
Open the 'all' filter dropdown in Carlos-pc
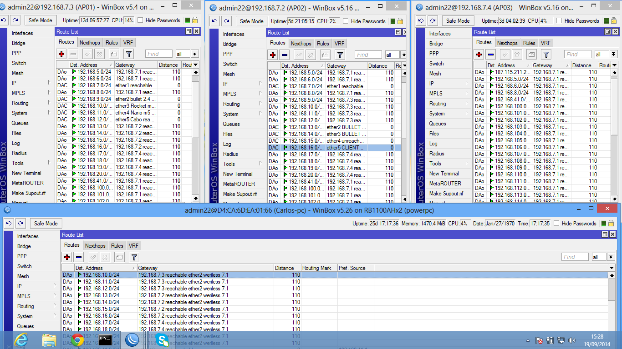pos(610,257)
